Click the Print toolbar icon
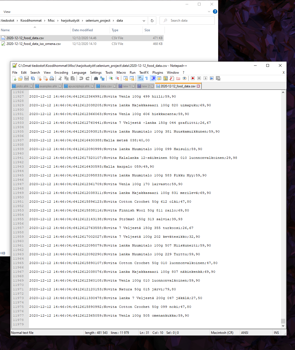 pyautogui.click(x=52, y=78)
